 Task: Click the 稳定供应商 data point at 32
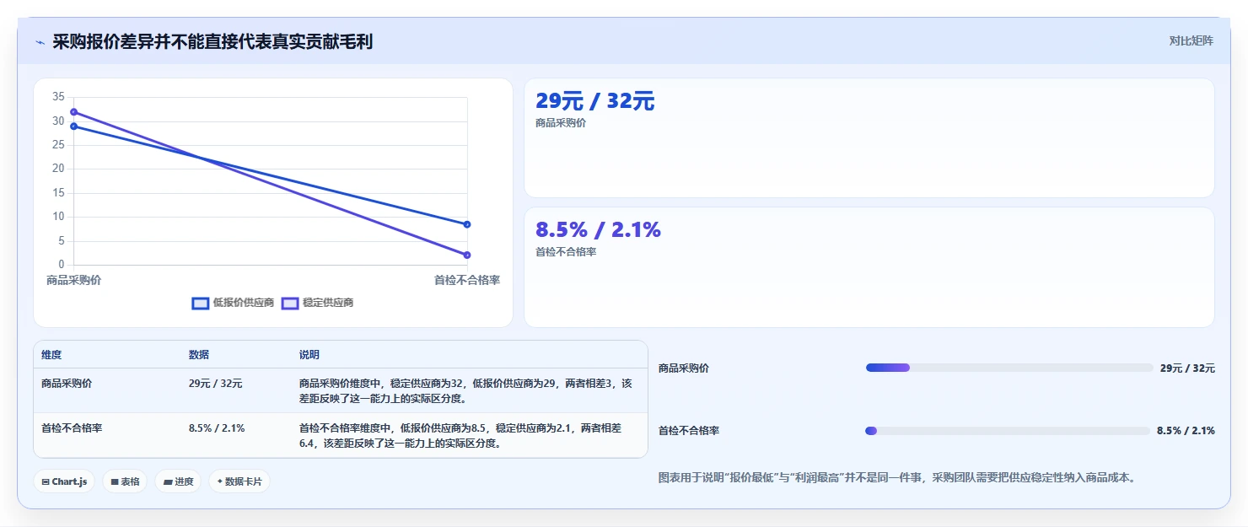tap(74, 112)
